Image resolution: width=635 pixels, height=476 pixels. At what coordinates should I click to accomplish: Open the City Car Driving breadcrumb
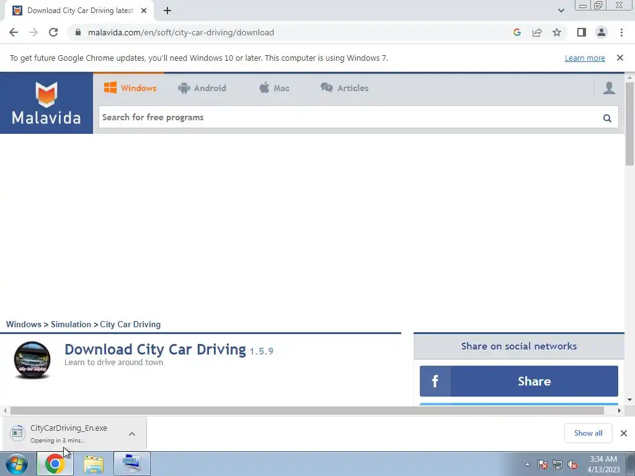pyautogui.click(x=130, y=324)
